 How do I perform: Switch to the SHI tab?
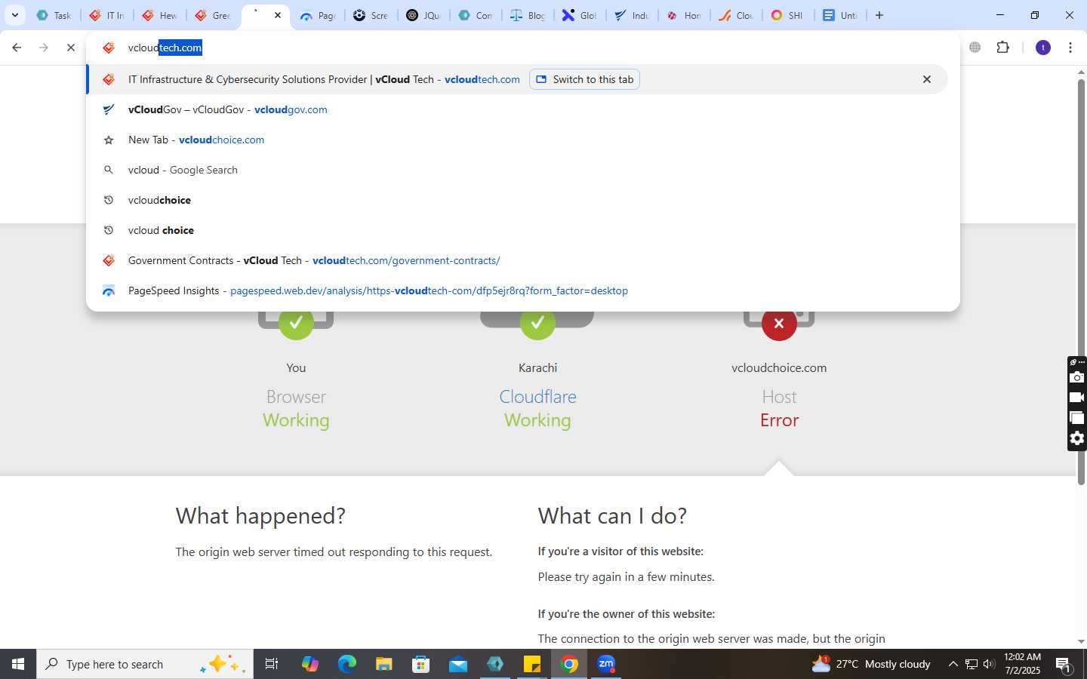click(788, 15)
